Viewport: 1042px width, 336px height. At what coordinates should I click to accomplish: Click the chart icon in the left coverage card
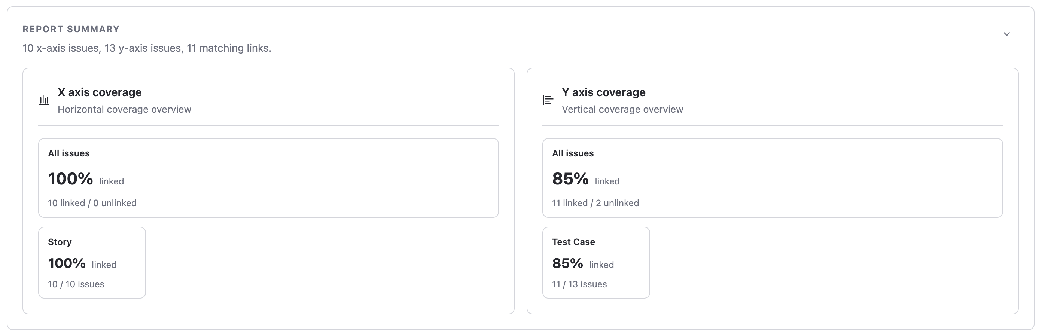[x=44, y=100]
